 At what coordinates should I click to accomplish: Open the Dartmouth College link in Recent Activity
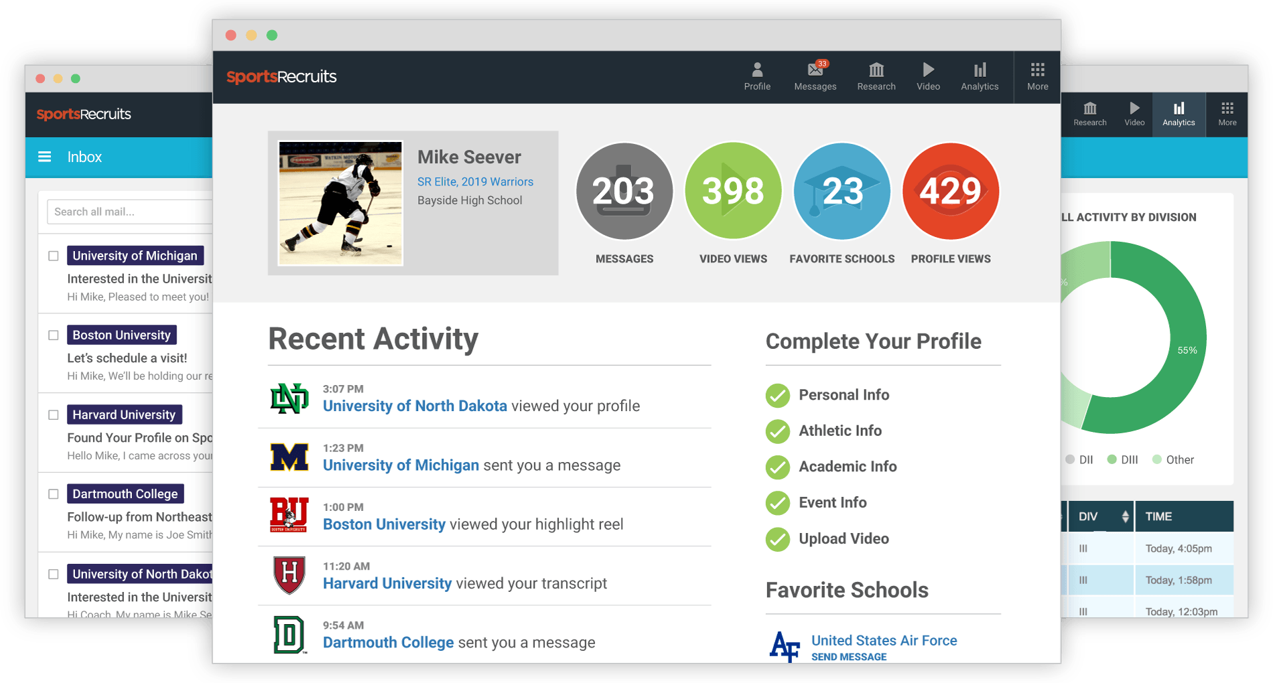pos(388,642)
